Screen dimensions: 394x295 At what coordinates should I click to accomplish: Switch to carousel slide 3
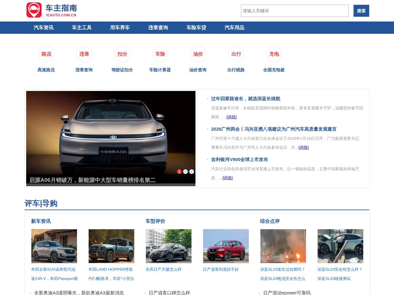click(x=191, y=171)
